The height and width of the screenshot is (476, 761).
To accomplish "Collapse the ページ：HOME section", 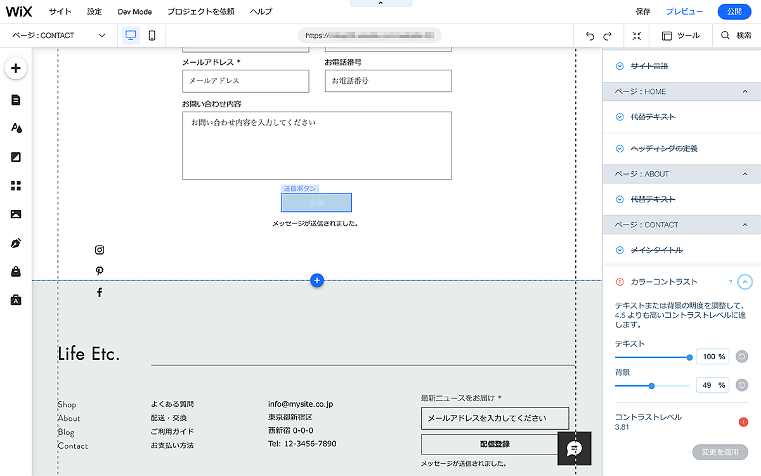I will click(745, 91).
